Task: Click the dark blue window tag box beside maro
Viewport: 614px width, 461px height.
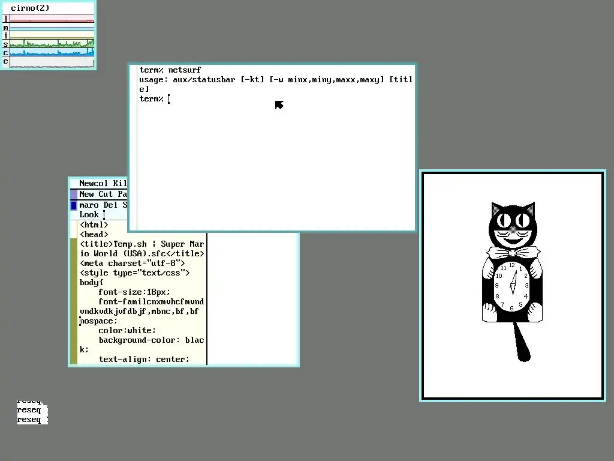Action: click(x=74, y=205)
